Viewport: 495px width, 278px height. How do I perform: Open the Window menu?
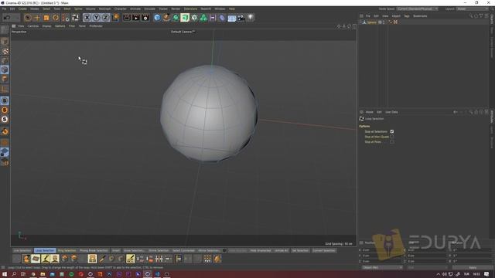tap(220, 8)
